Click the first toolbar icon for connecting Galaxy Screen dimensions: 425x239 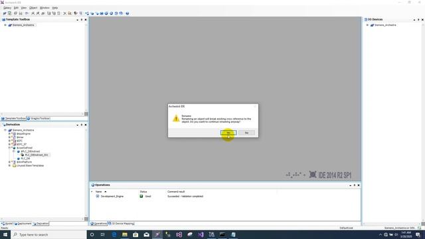pyautogui.click(x=5, y=13)
